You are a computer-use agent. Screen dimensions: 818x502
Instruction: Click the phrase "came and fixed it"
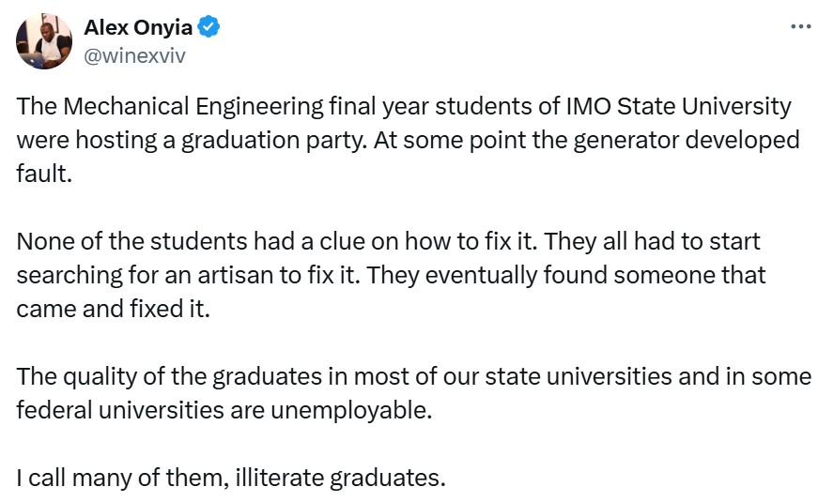point(113,310)
